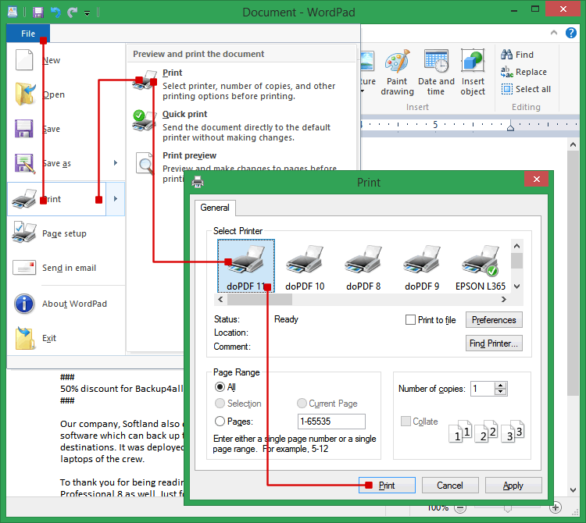Open WordPad Help question mark icon
Screen dimensions: 586x523
pyautogui.click(x=570, y=33)
